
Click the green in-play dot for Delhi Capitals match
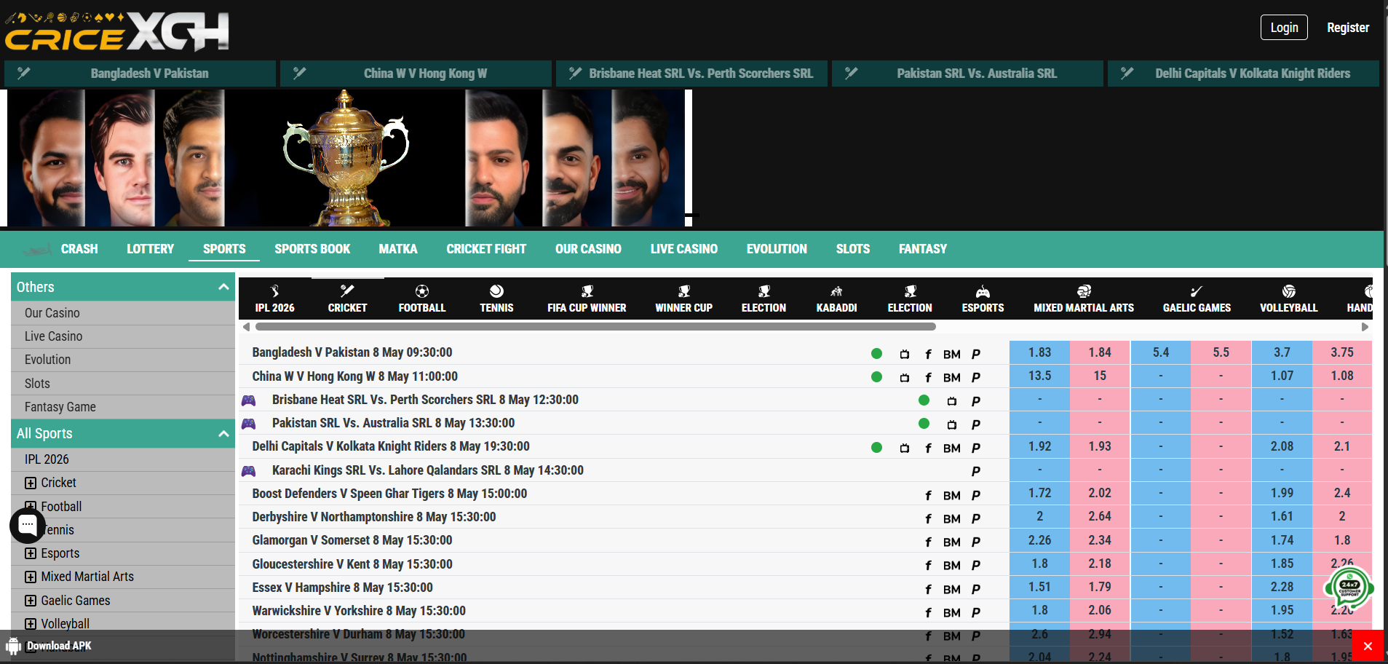pyautogui.click(x=876, y=448)
